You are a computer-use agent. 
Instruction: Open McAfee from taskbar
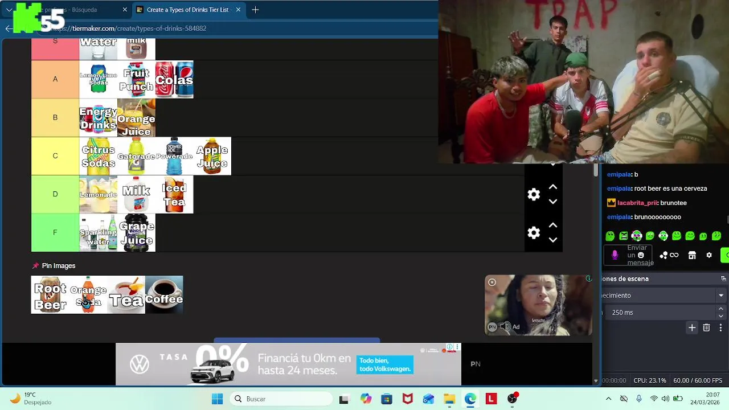(408, 399)
